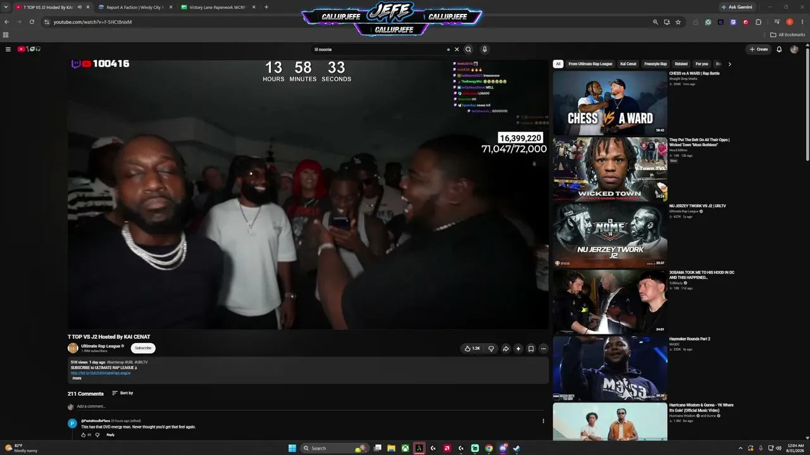The width and height of the screenshot is (810, 455).
Task: Open the Chrome Extensions puzzle menu
Action: click(x=759, y=22)
